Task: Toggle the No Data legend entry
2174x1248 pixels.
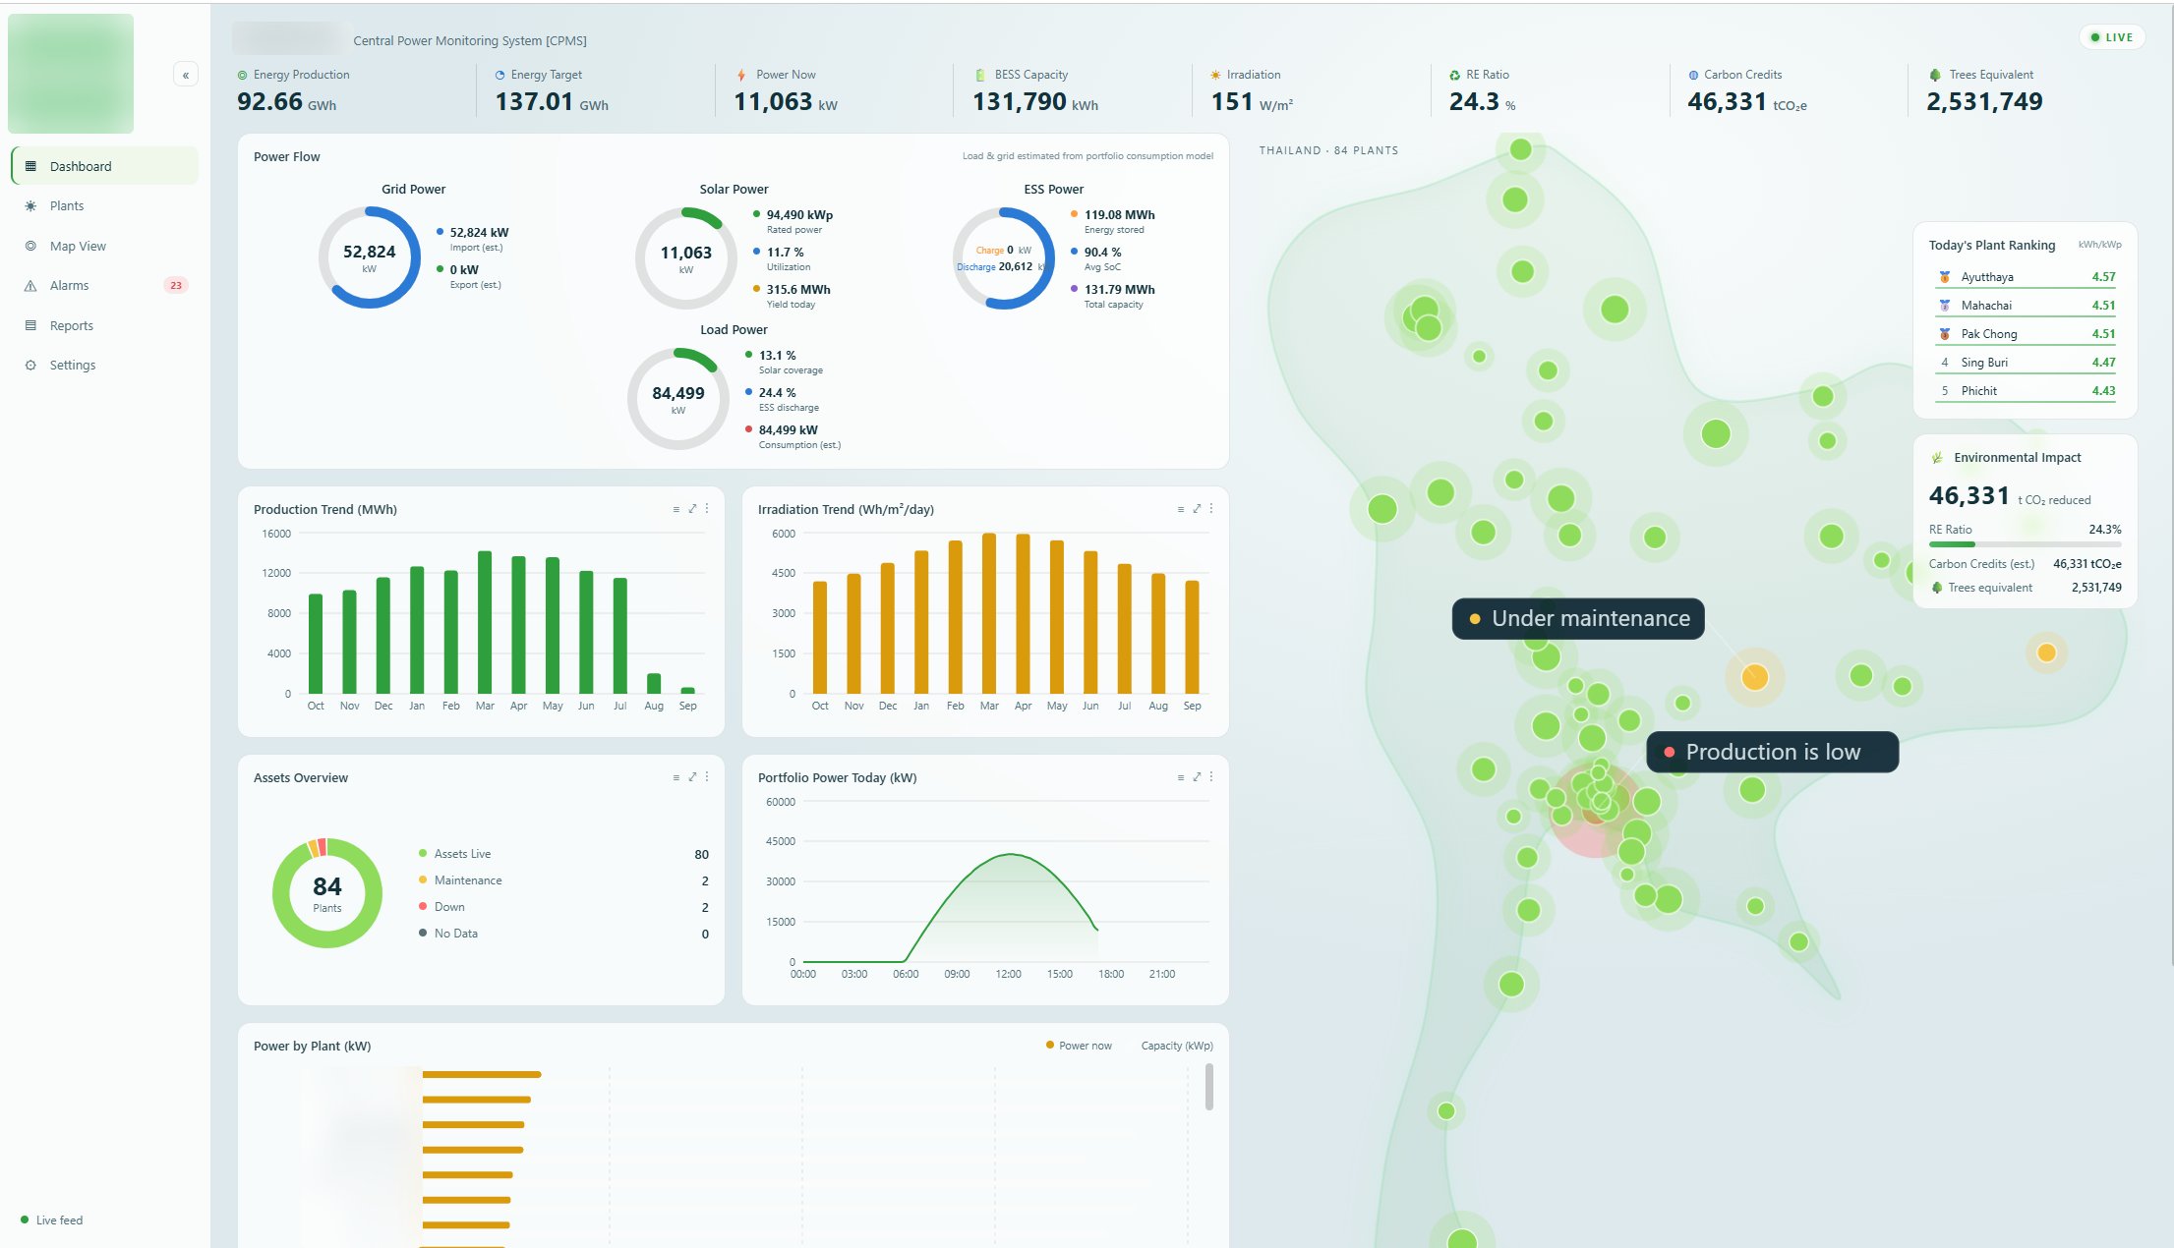Action: tap(563, 934)
